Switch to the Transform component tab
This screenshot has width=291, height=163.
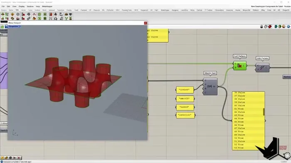[61, 10]
